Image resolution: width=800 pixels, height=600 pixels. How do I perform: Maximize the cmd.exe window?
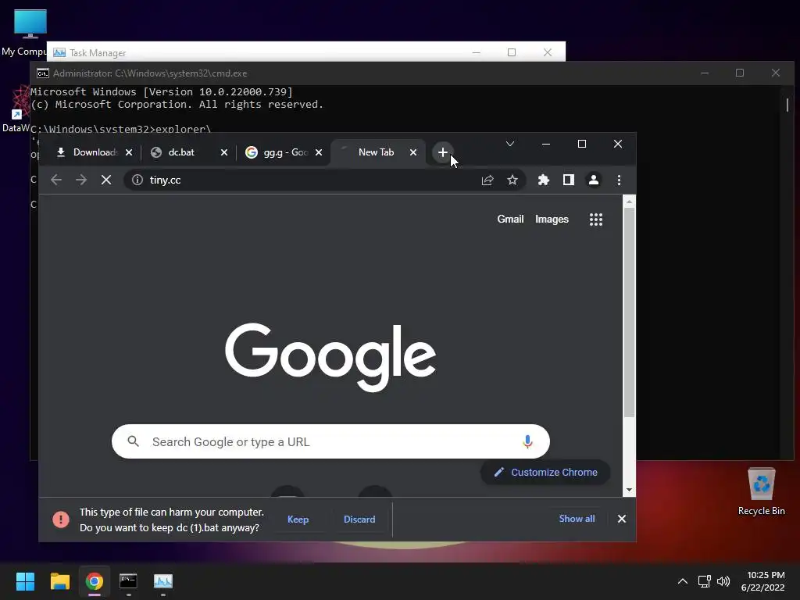[x=740, y=73]
